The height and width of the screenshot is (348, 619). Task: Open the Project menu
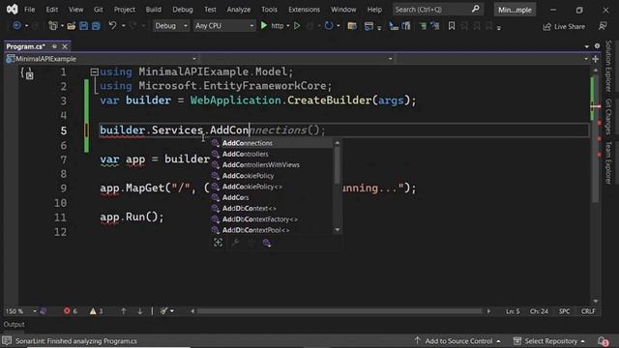pyautogui.click(x=125, y=10)
